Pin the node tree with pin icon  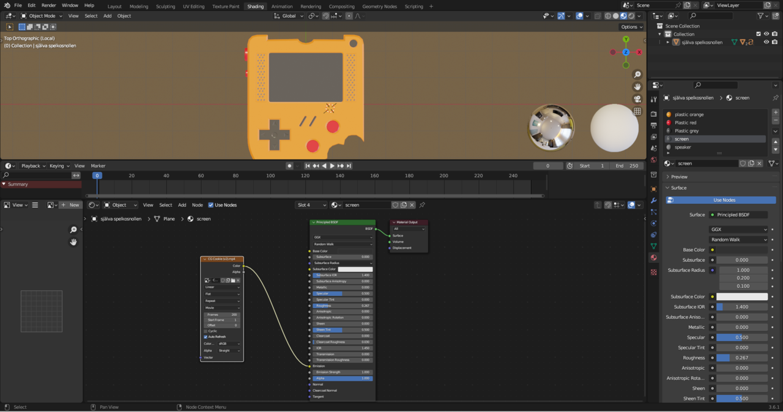(x=422, y=205)
